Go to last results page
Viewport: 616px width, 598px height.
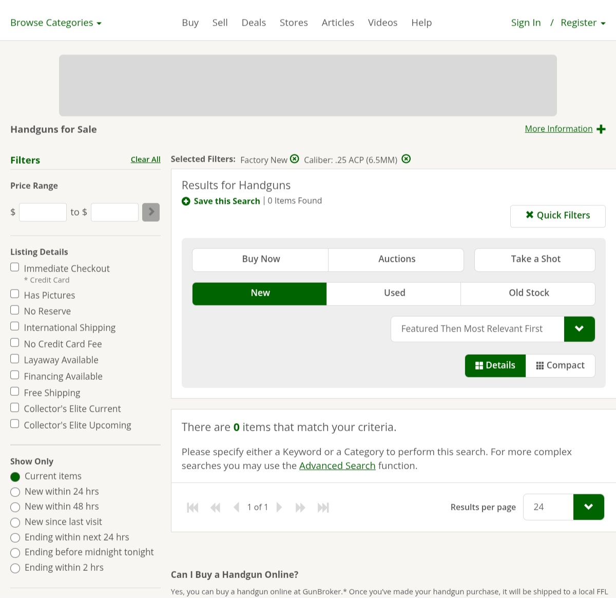[x=323, y=508]
